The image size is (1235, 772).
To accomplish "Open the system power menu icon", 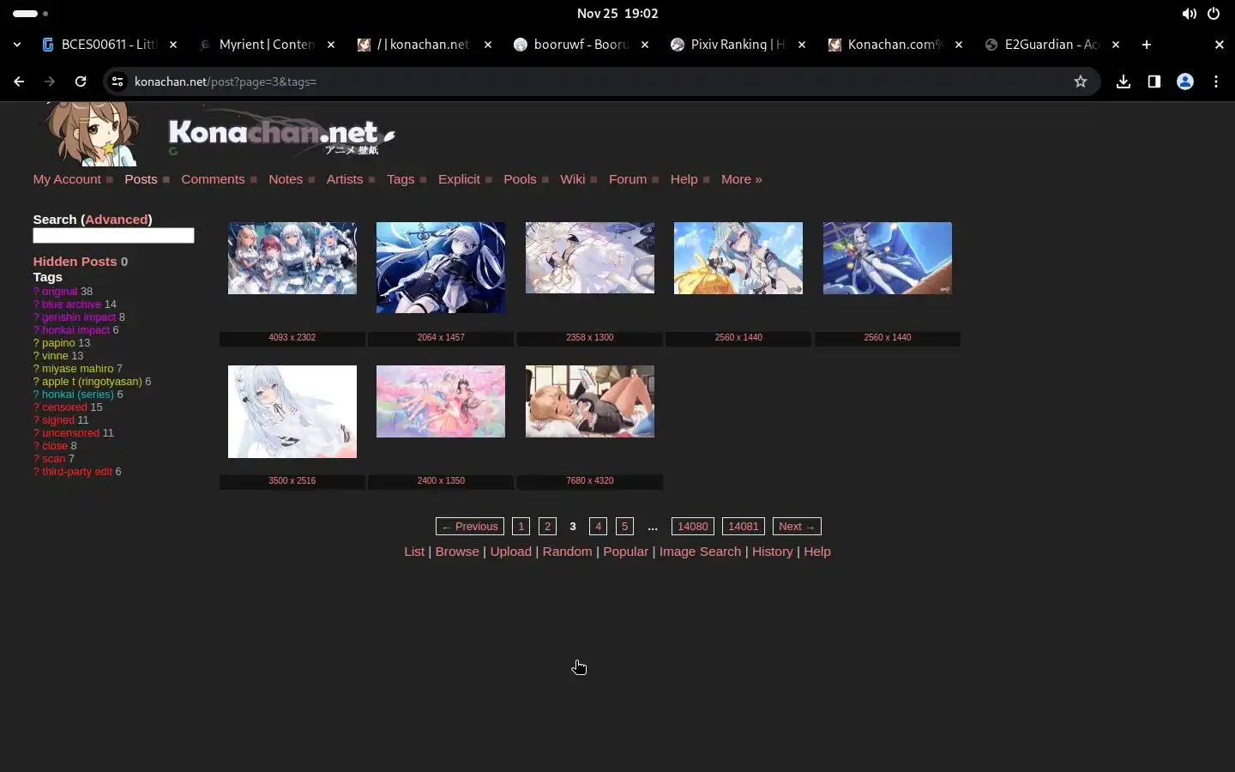I will [1214, 14].
